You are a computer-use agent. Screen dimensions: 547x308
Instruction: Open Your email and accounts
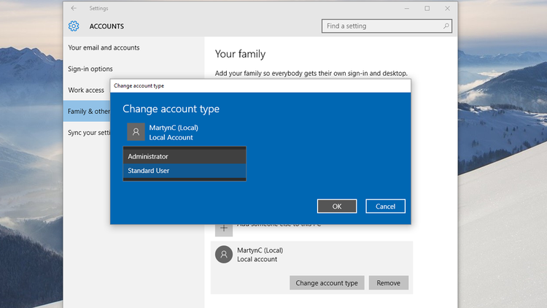(x=104, y=47)
